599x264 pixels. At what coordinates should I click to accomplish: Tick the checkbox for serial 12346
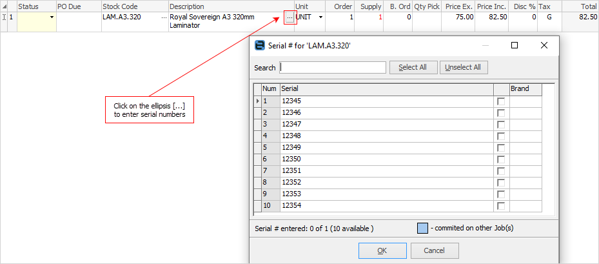click(x=501, y=113)
